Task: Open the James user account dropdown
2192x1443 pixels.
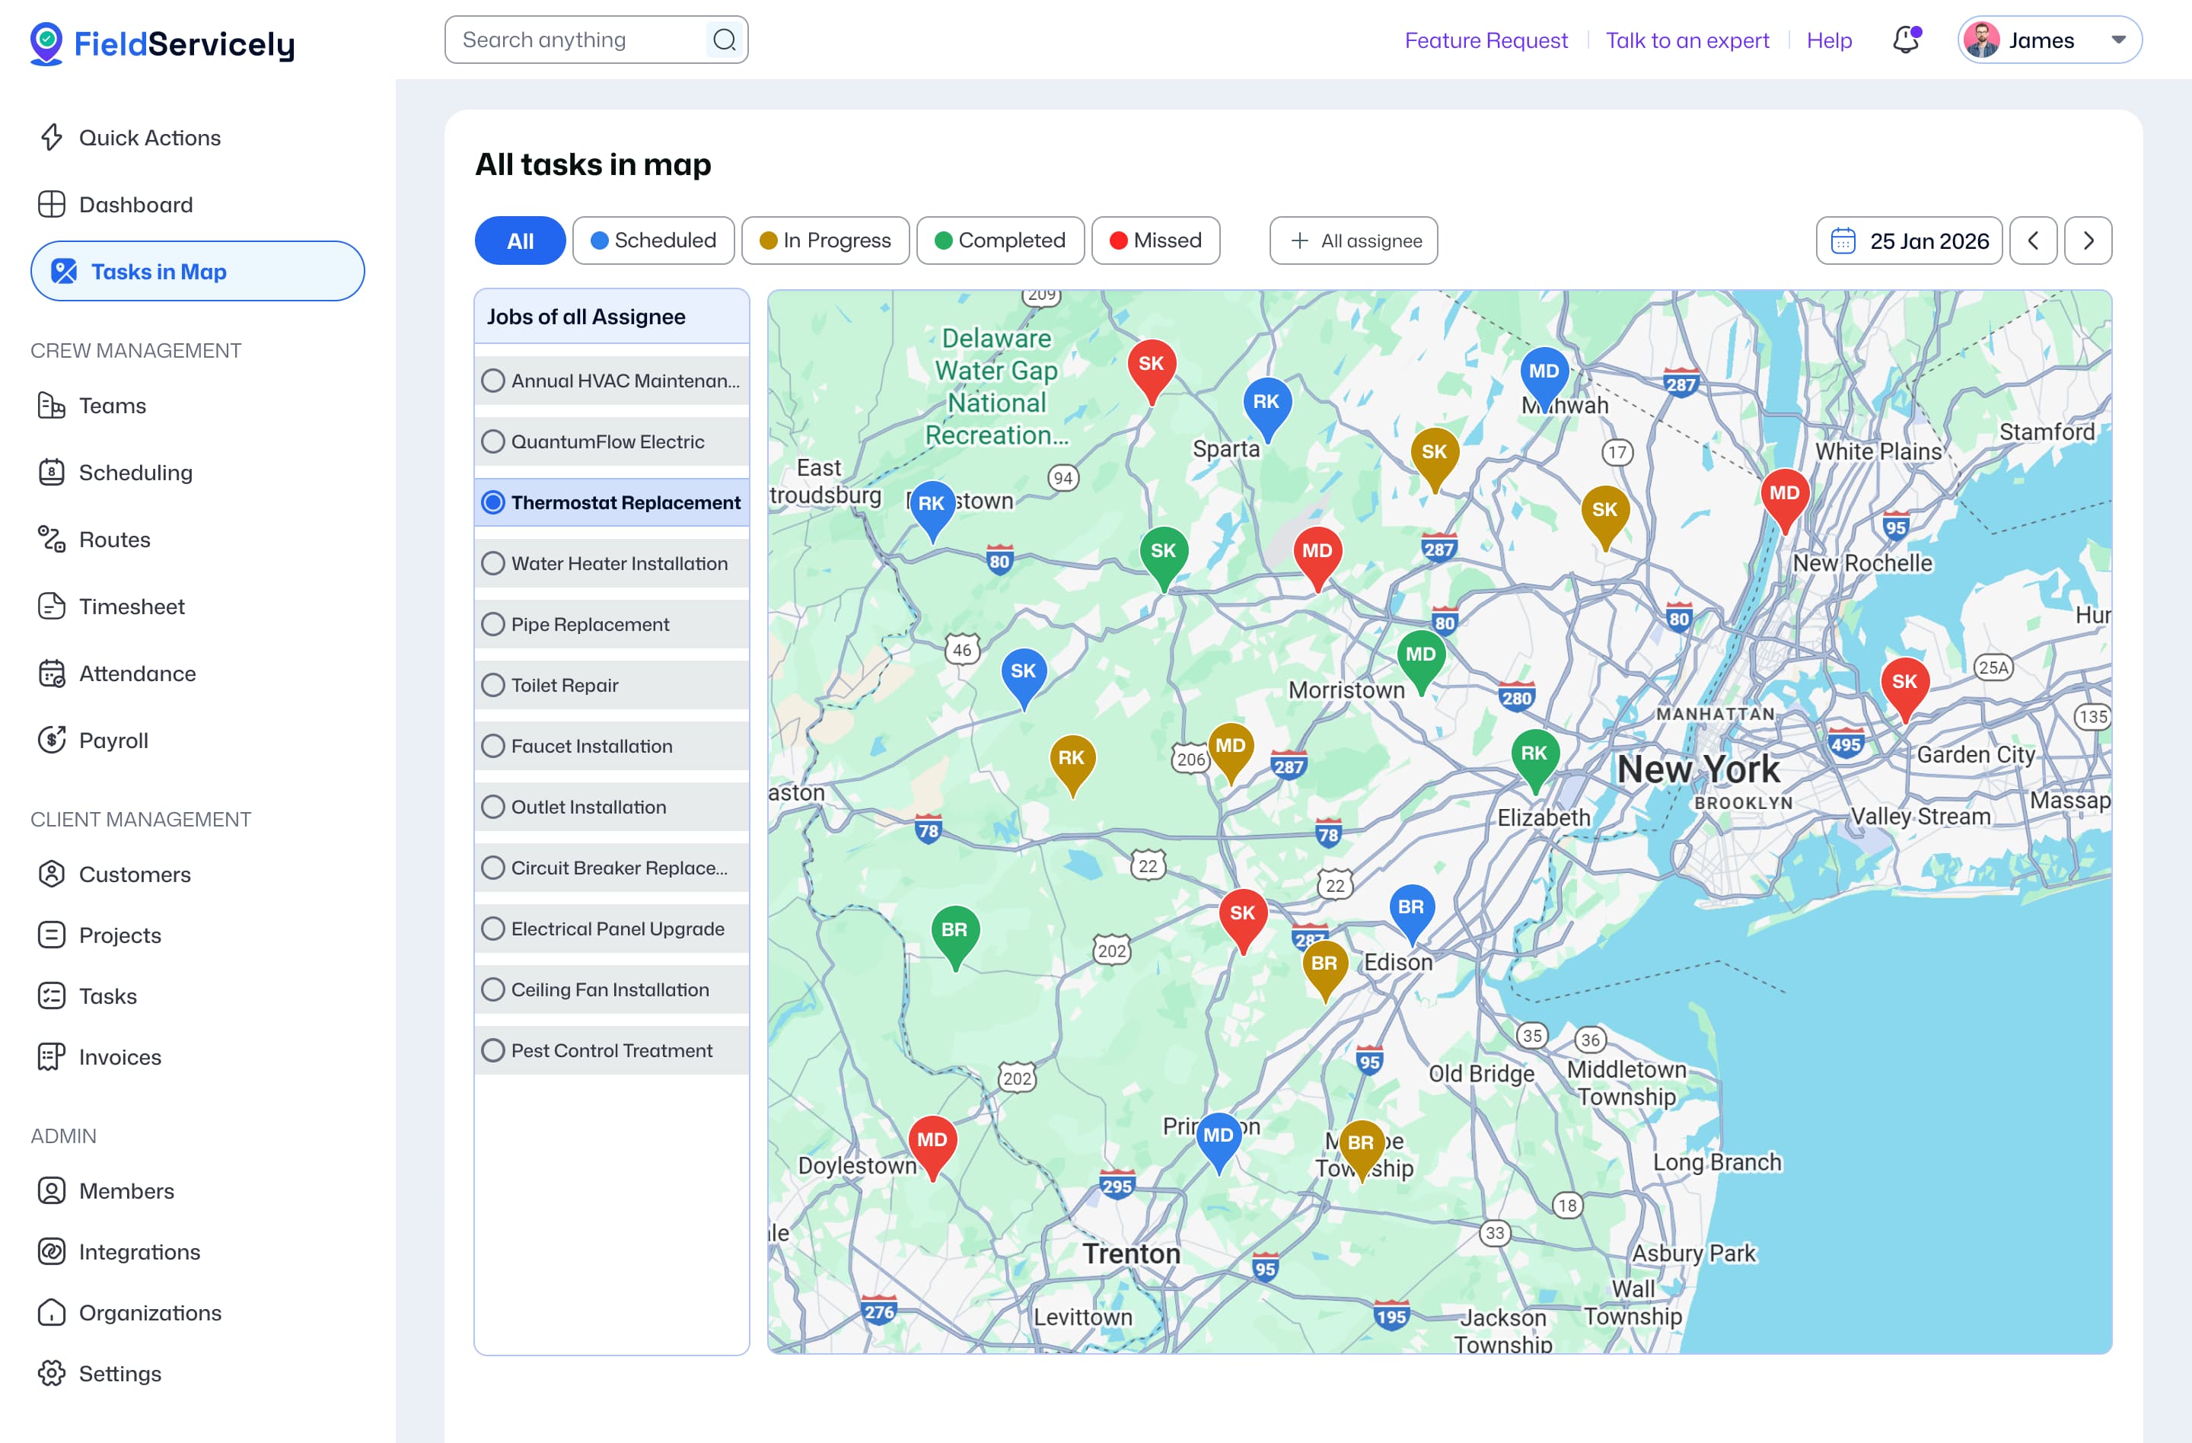Action: click(x=2049, y=40)
